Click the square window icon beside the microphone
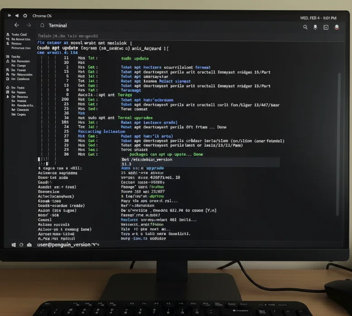Viewport: 352px width, 316px height. pyautogui.click(x=326, y=27)
